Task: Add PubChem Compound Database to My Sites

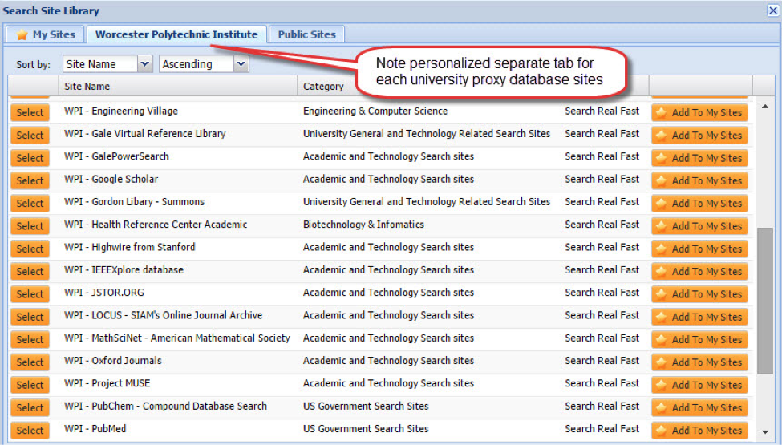Action: (x=699, y=407)
